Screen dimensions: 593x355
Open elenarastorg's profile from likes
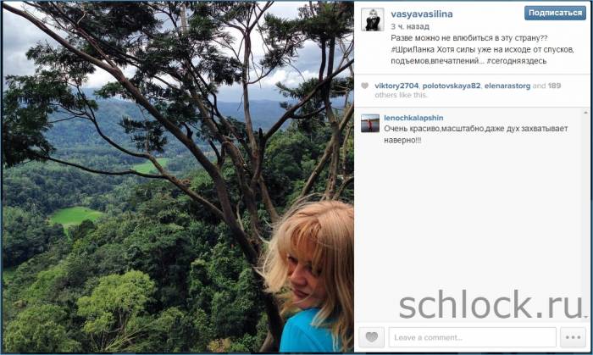click(507, 86)
